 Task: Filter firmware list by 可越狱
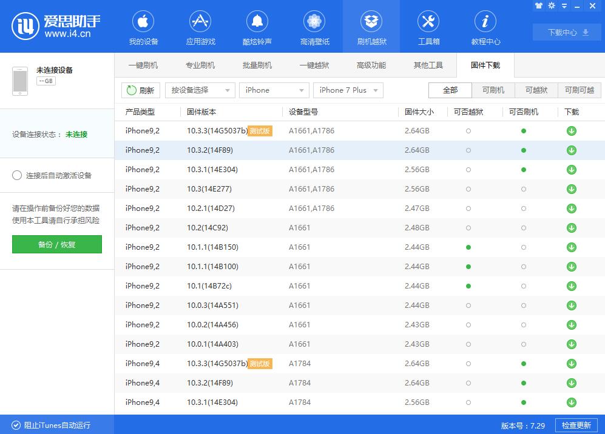point(536,90)
